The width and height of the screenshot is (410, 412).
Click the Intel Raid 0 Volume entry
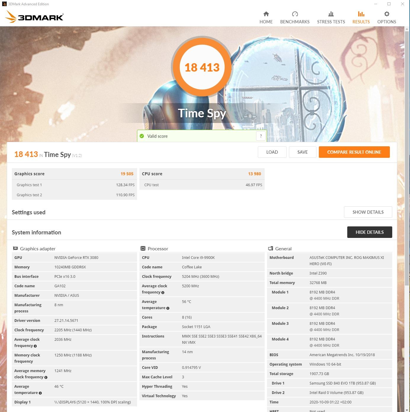[x=336, y=392]
